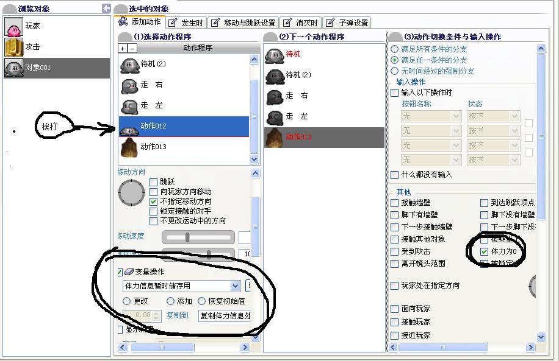The image size is (559, 361).
Task: Switch to the 添加动作 tab
Action: pyautogui.click(x=140, y=22)
